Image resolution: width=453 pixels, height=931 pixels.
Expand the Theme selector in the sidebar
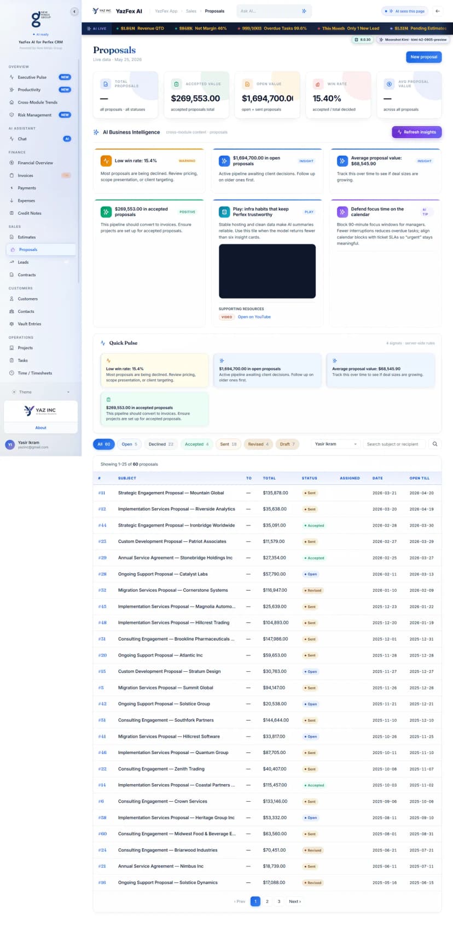(40, 392)
